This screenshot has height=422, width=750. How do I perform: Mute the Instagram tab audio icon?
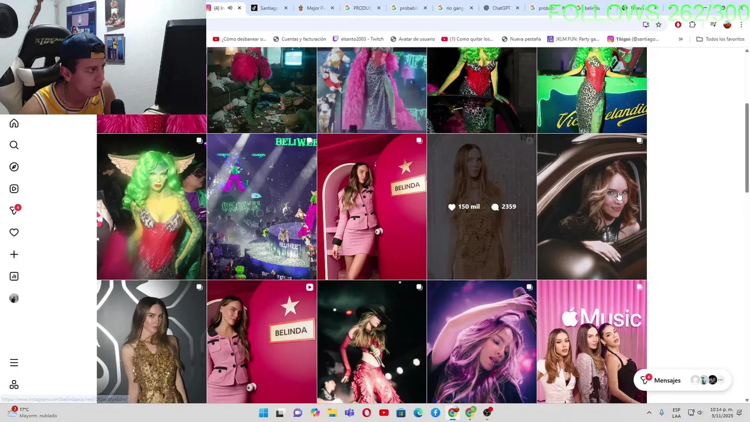(230, 8)
